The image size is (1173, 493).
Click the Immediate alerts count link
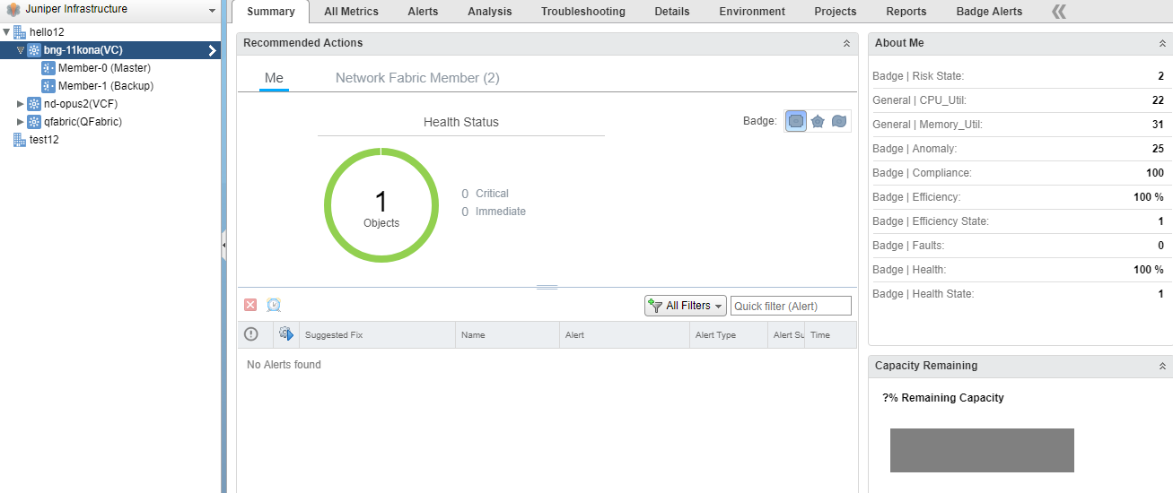494,212
